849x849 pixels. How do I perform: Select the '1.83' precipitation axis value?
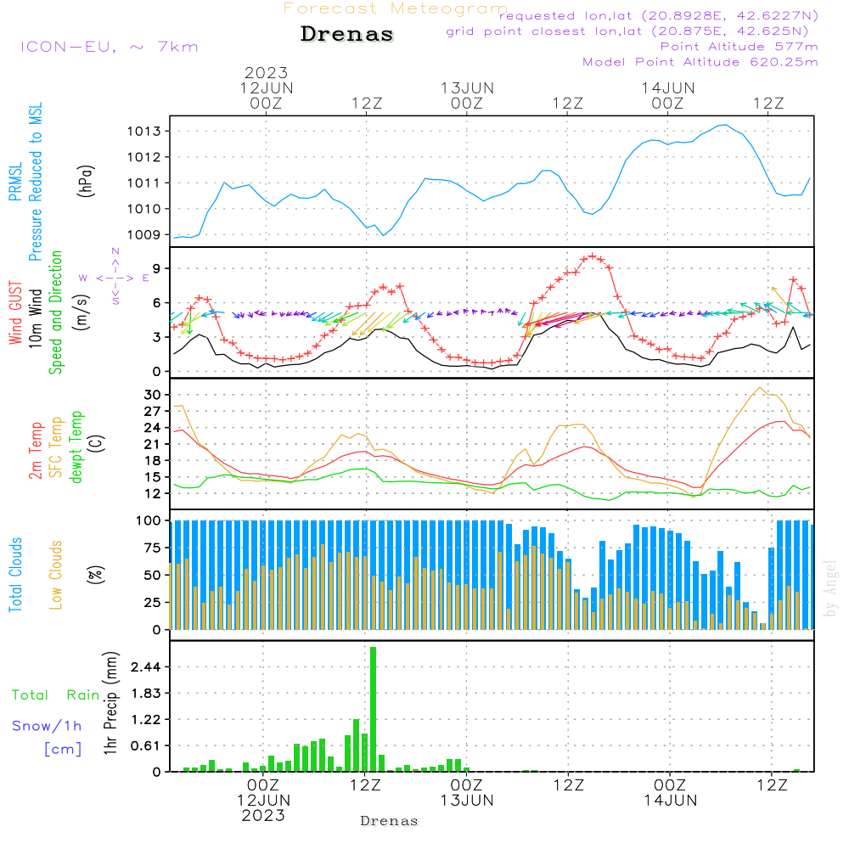tap(146, 694)
